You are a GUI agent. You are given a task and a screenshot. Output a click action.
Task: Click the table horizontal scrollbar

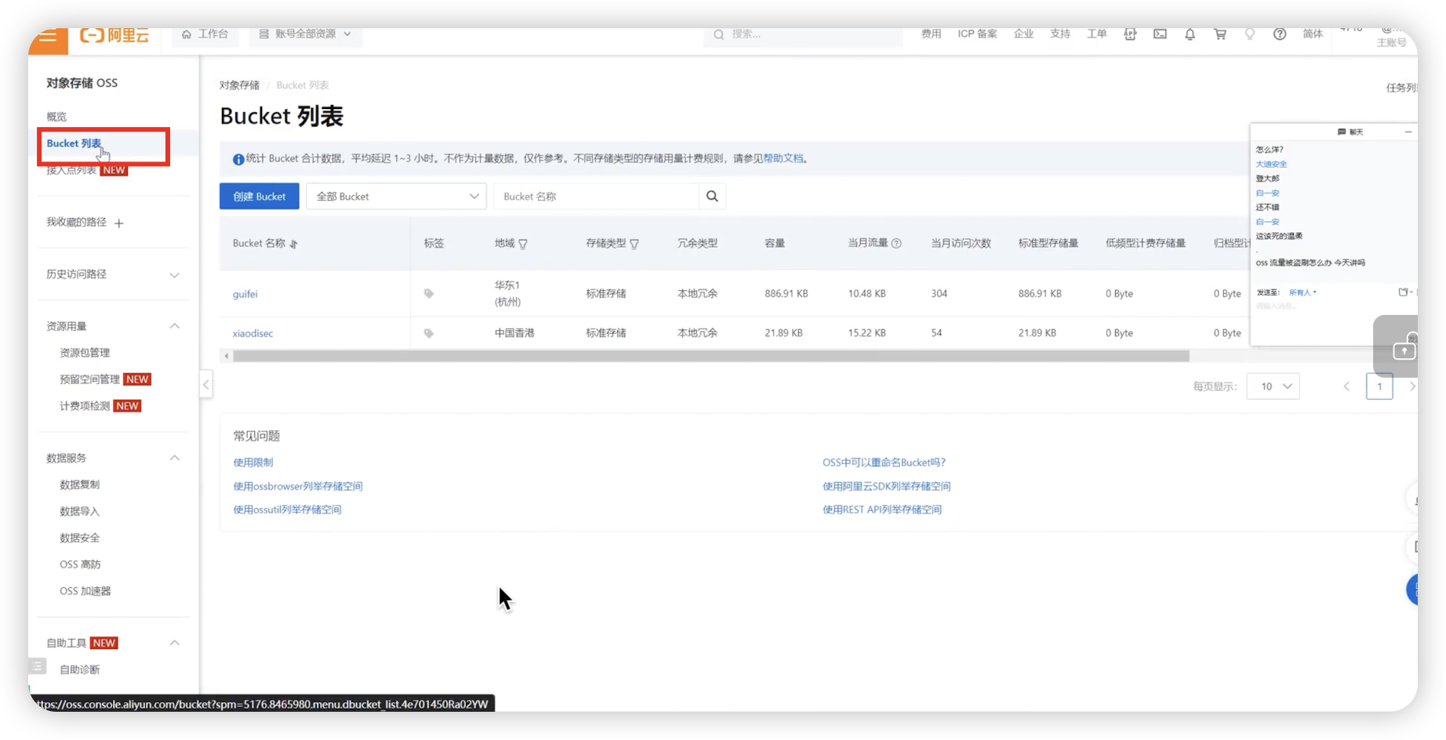coord(711,357)
